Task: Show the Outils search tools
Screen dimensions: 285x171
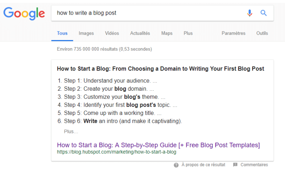Action: 262,33
